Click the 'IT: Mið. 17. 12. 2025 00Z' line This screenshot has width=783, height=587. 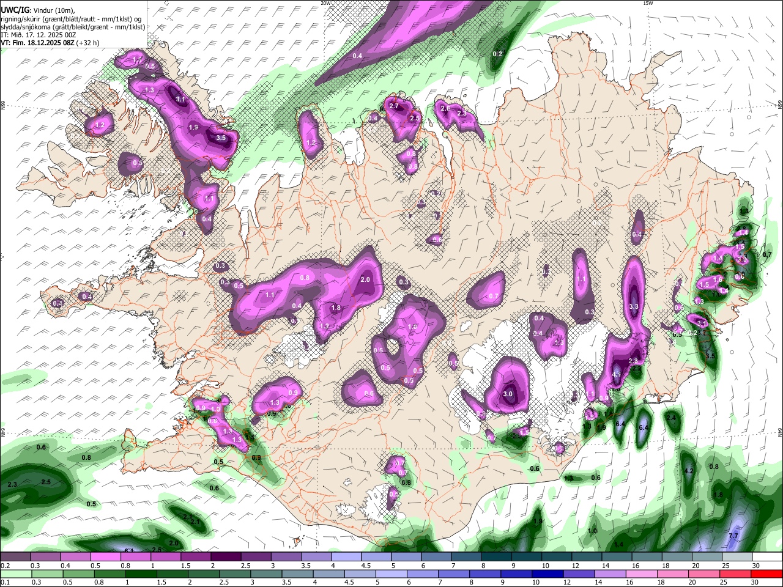tap(39, 35)
